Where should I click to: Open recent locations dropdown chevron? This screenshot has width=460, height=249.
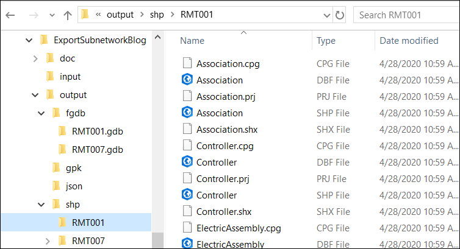click(x=52, y=15)
